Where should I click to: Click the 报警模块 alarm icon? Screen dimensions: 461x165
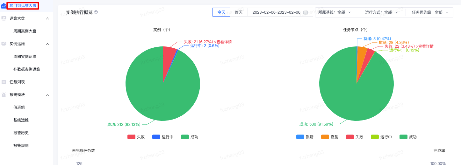click(4, 95)
